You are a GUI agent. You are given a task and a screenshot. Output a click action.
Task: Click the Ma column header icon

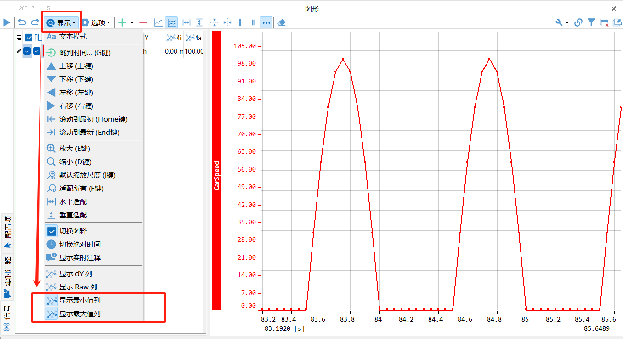pyautogui.click(x=190, y=38)
